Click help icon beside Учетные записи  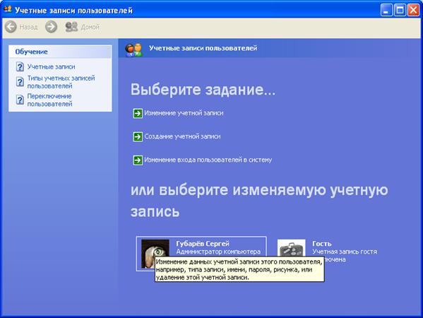click(x=20, y=66)
